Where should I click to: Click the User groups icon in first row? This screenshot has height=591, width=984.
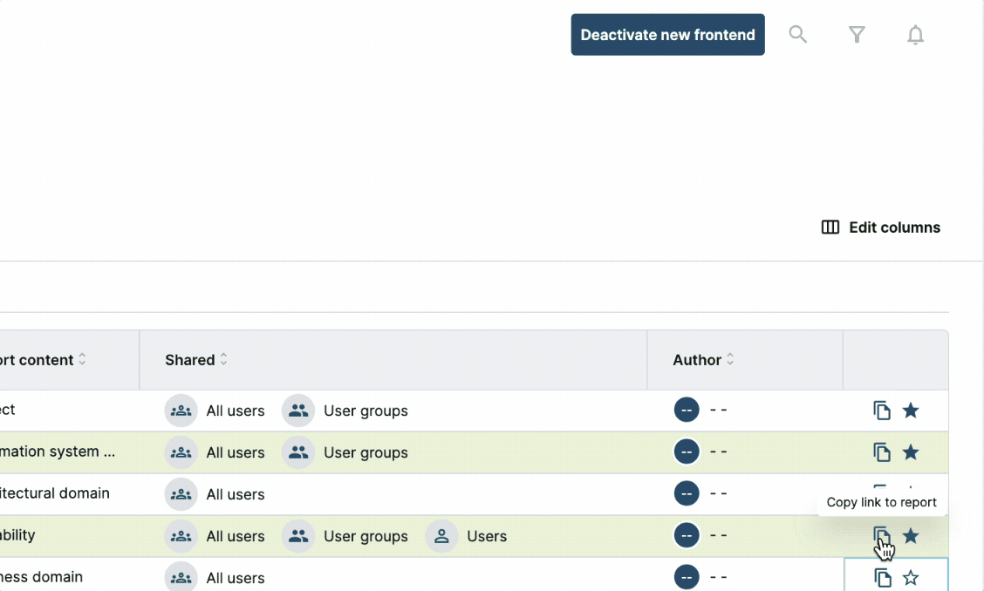298,411
